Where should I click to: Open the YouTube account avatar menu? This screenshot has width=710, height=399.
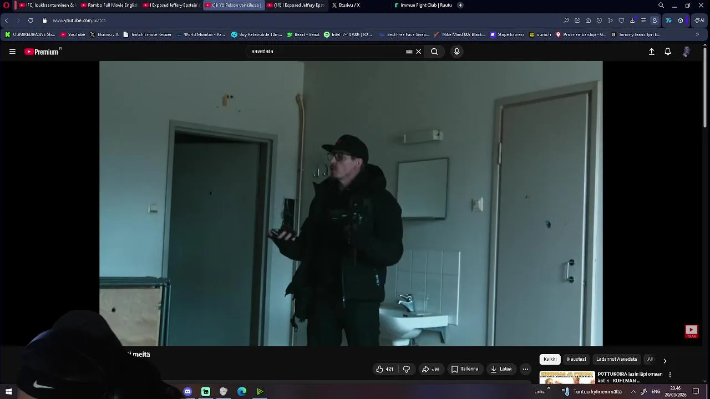pos(686,52)
